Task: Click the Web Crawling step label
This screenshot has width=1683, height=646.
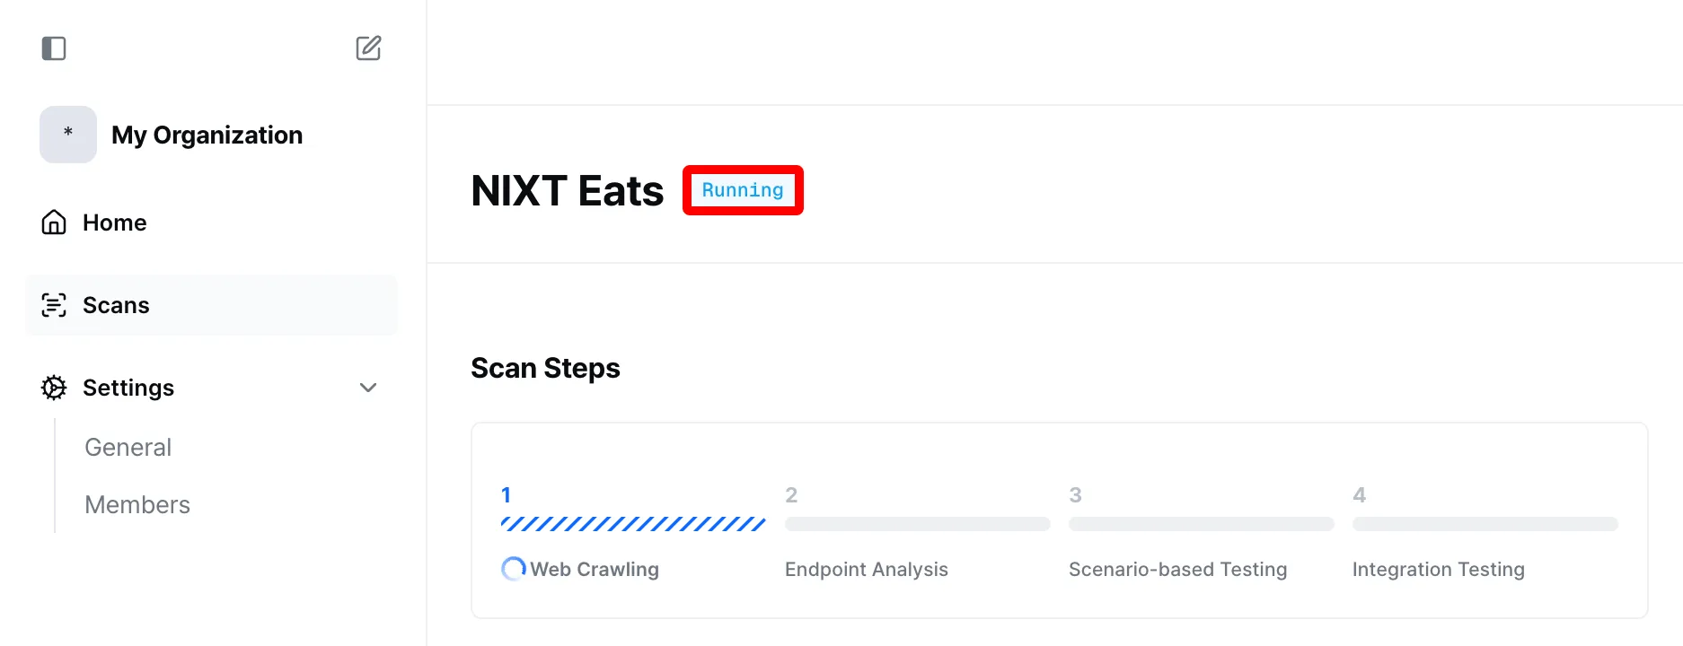Action: click(595, 569)
